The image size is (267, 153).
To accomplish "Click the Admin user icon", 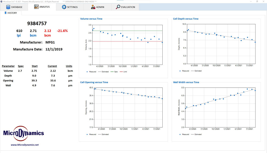I will pos(93,7).
